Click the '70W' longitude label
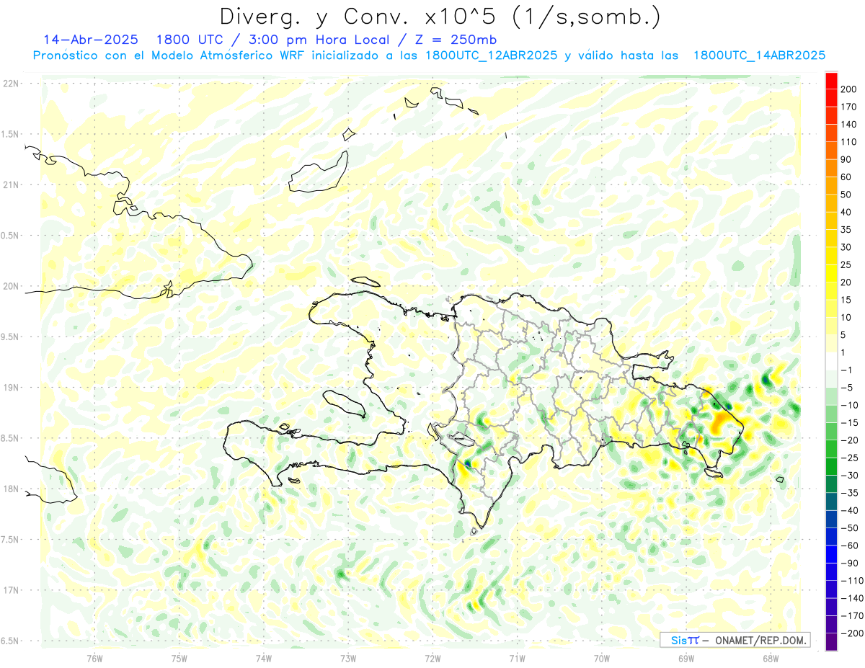 point(601,658)
